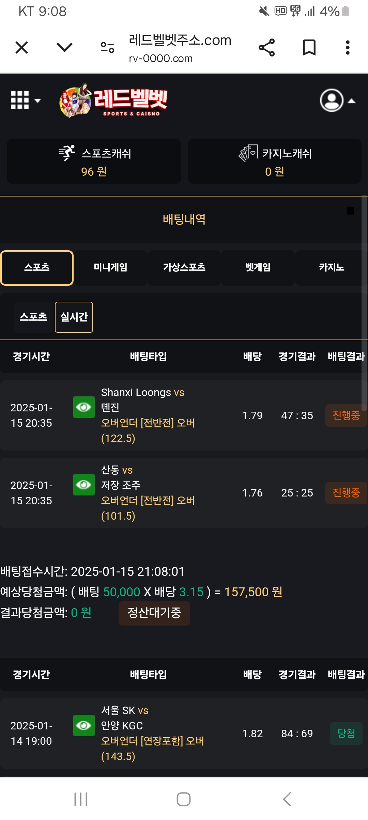Image resolution: width=368 pixels, height=820 pixels.
Task: Expand the user profile account menu
Action: coord(337,100)
